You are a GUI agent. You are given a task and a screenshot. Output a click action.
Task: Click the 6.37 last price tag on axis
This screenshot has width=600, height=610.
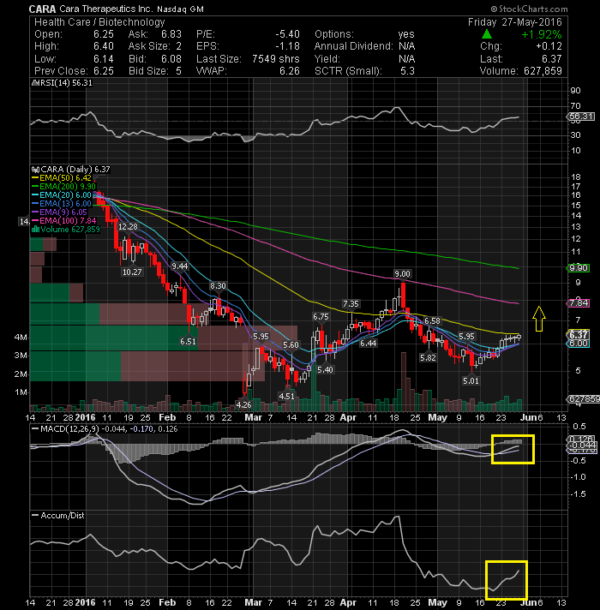pyautogui.click(x=579, y=335)
